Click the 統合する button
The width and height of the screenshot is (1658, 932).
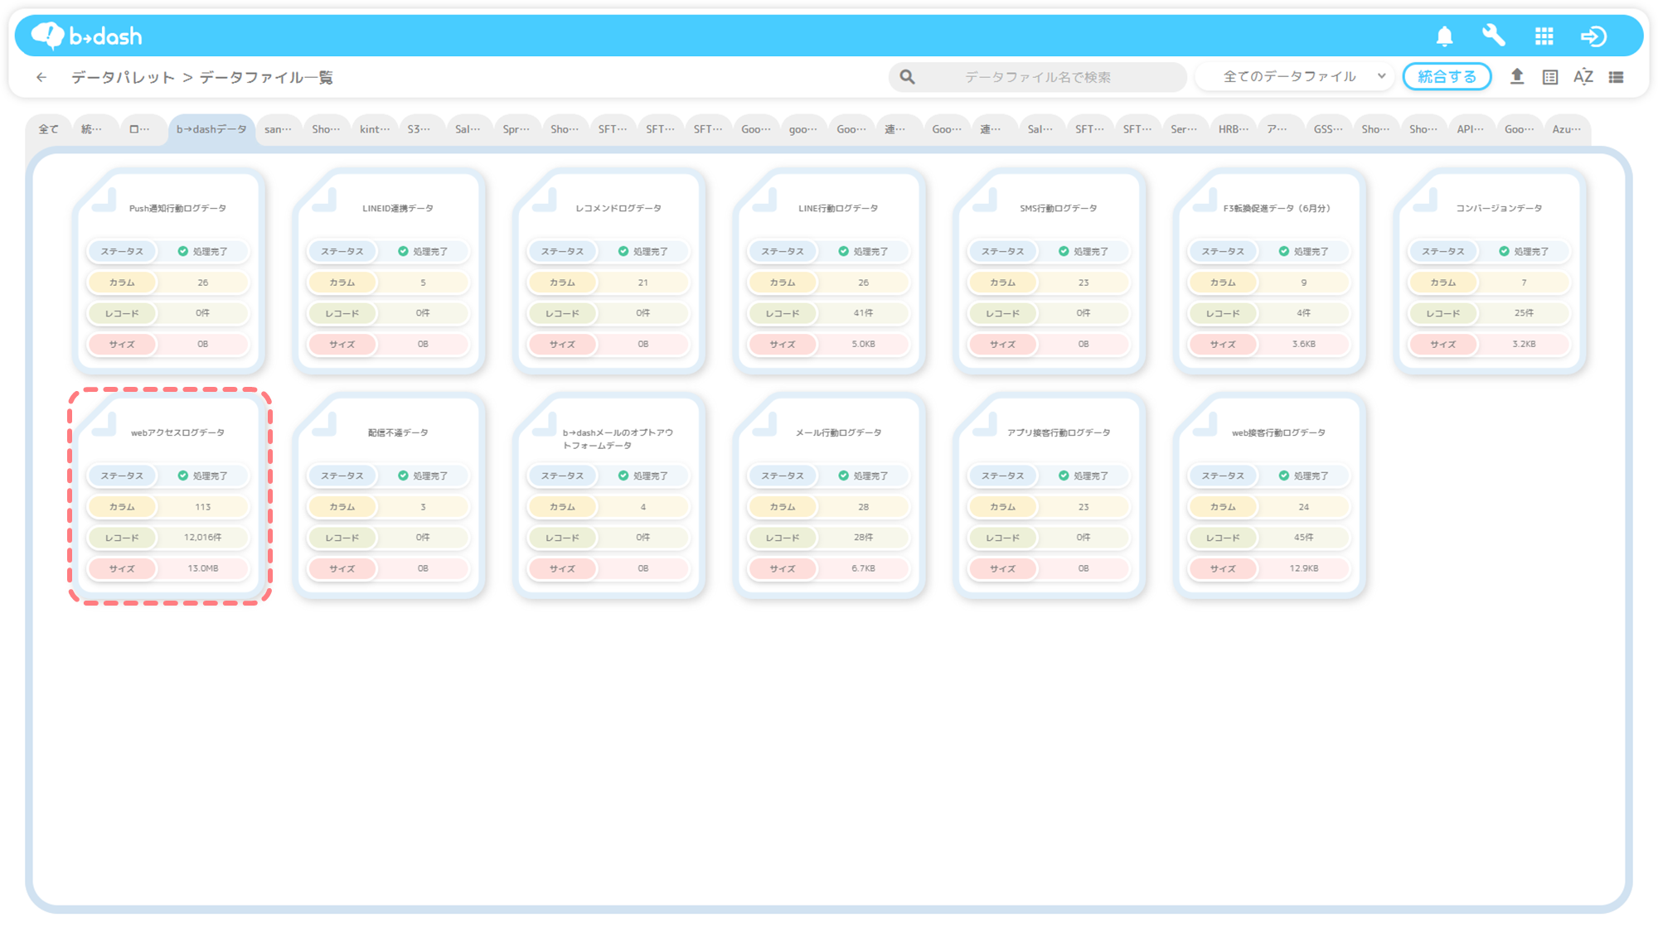click(1447, 77)
